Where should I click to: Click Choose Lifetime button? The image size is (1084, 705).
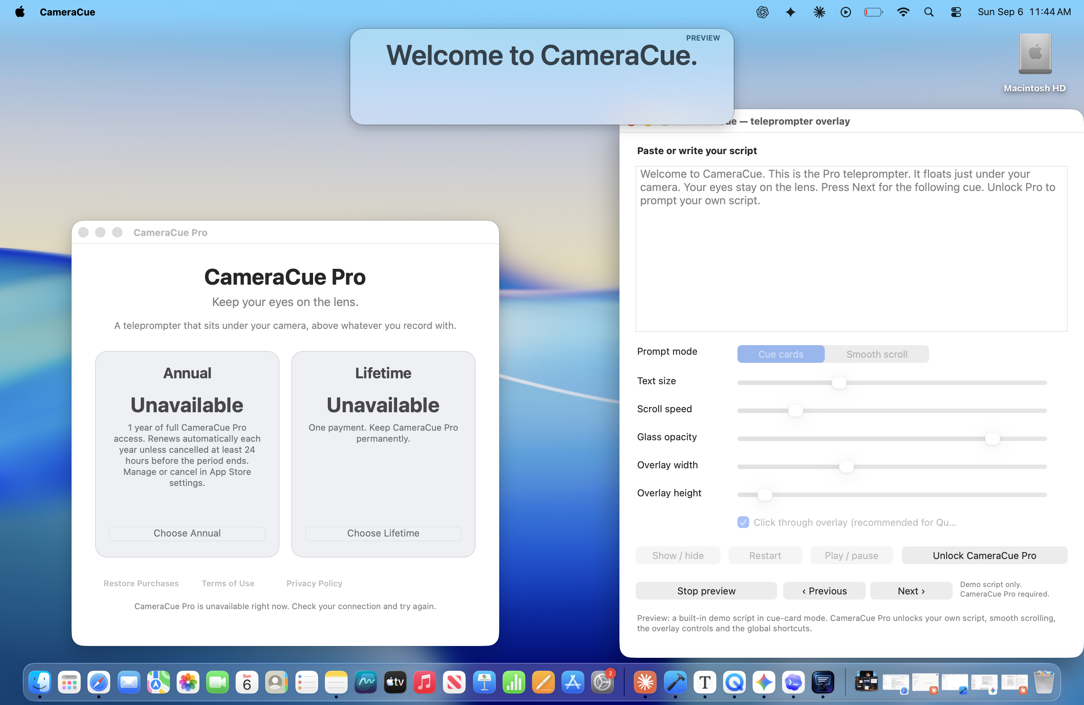(x=383, y=533)
